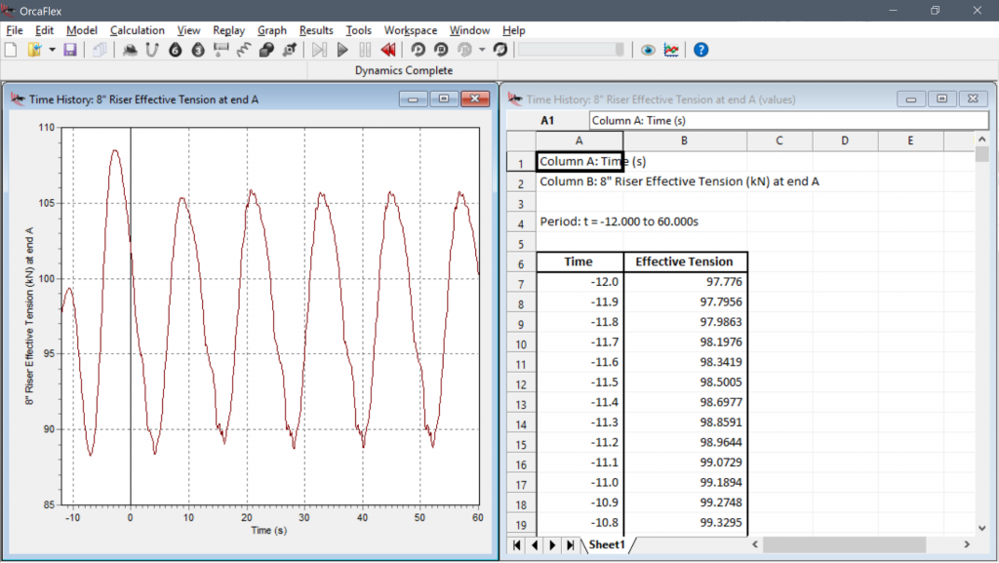
Task: Click the cell contents formula field
Action: pyautogui.click(x=788, y=120)
